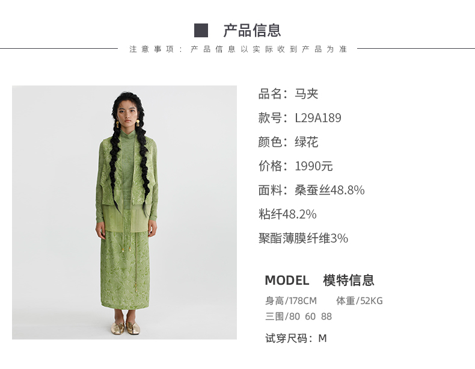Image resolution: width=475 pixels, height=369 pixels.
Task: Select the product name 马夹
Action: click(x=307, y=94)
